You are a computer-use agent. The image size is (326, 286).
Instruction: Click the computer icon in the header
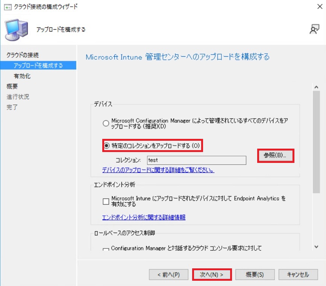16,30
